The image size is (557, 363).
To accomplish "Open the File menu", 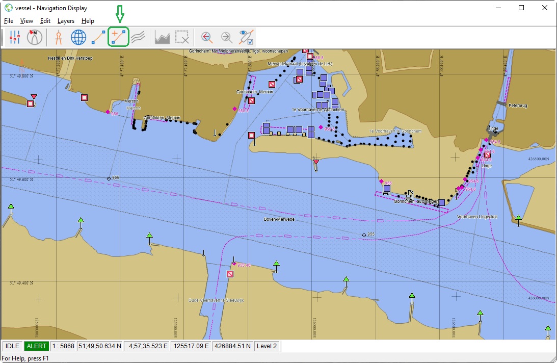I will [x=8, y=21].
